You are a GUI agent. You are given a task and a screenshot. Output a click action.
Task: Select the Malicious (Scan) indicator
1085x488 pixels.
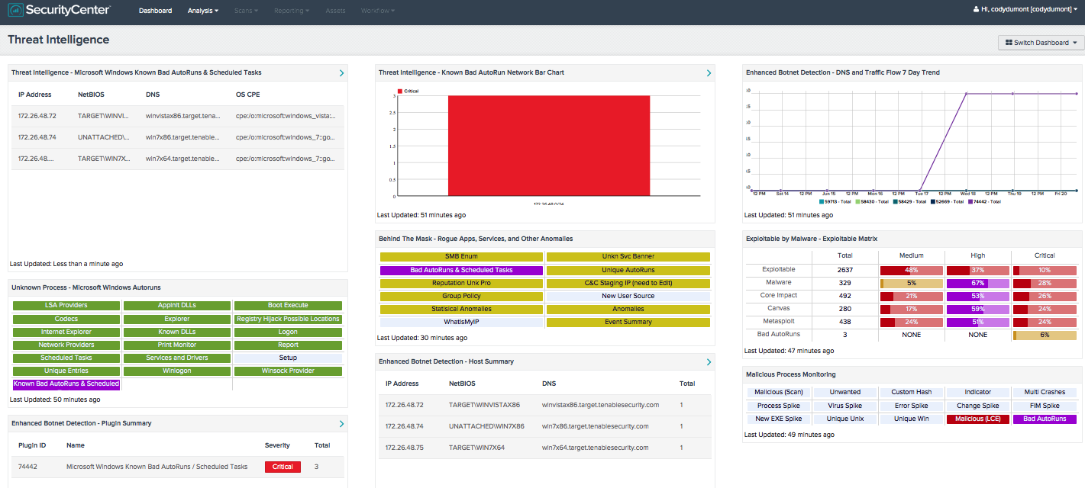point(779,392)
